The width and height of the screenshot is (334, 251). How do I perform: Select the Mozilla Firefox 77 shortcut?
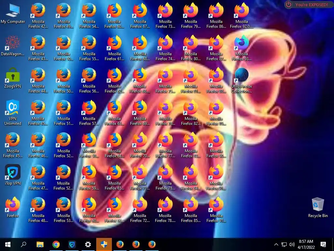click(165, 145)
